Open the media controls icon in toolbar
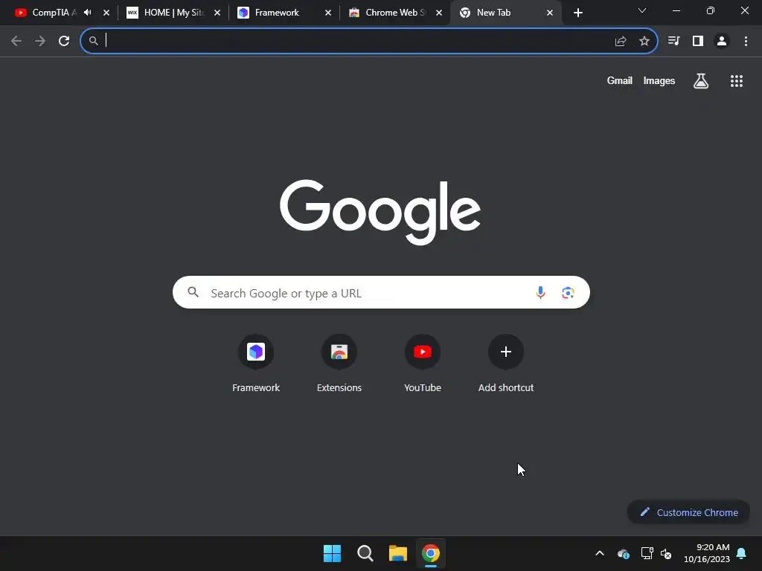This screenshot has width=762, height=571. (x=673, y=41)
